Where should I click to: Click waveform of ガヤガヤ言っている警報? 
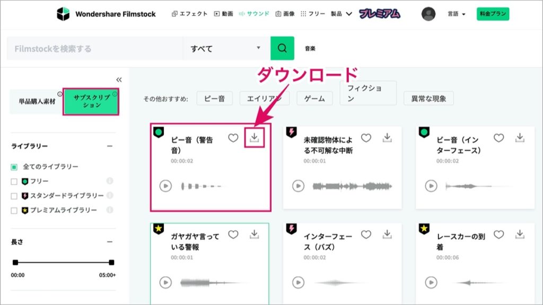[x=213, y=283]
